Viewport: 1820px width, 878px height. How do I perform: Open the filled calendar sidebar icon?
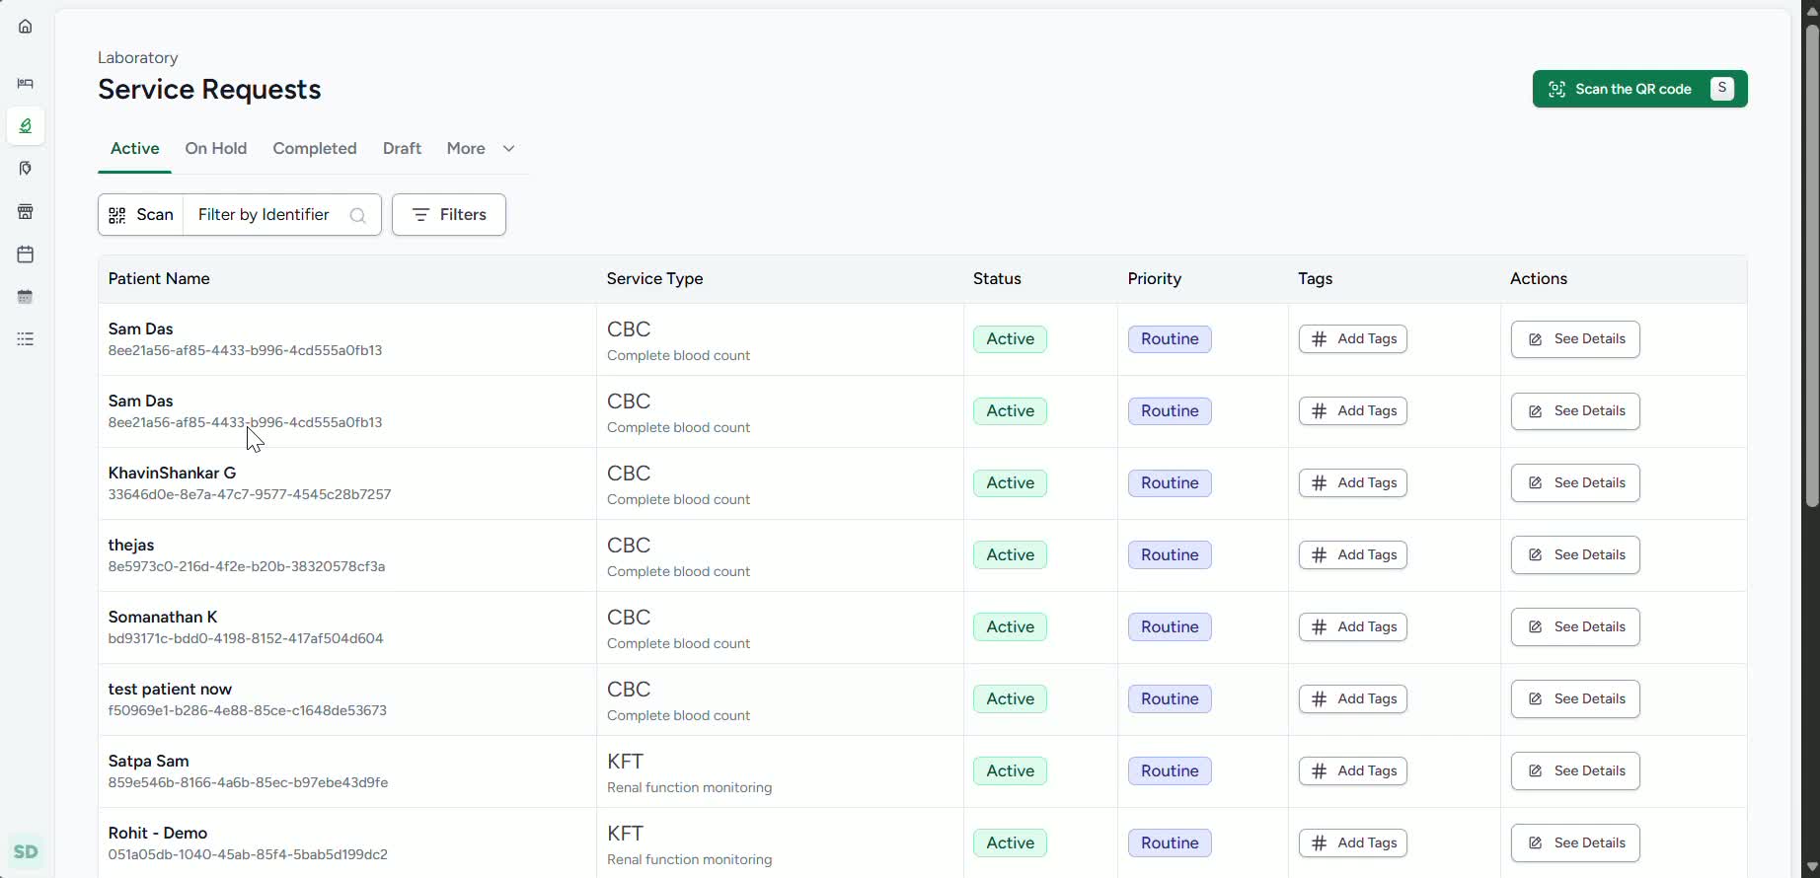[26, 297]
